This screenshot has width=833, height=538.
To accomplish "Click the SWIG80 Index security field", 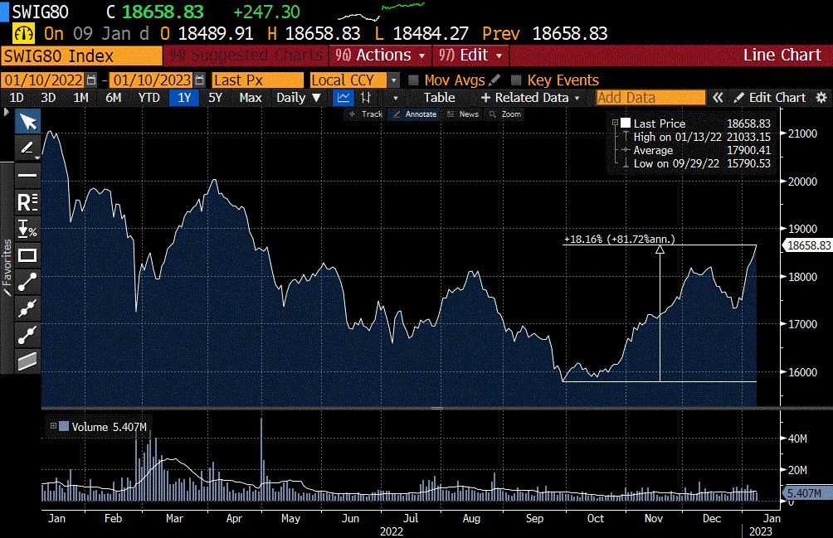I will [82, 56].
